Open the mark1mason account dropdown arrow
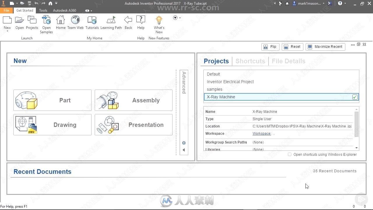Image resolution: width=373 pixels, height=210 pixels. tap(323, 3)
